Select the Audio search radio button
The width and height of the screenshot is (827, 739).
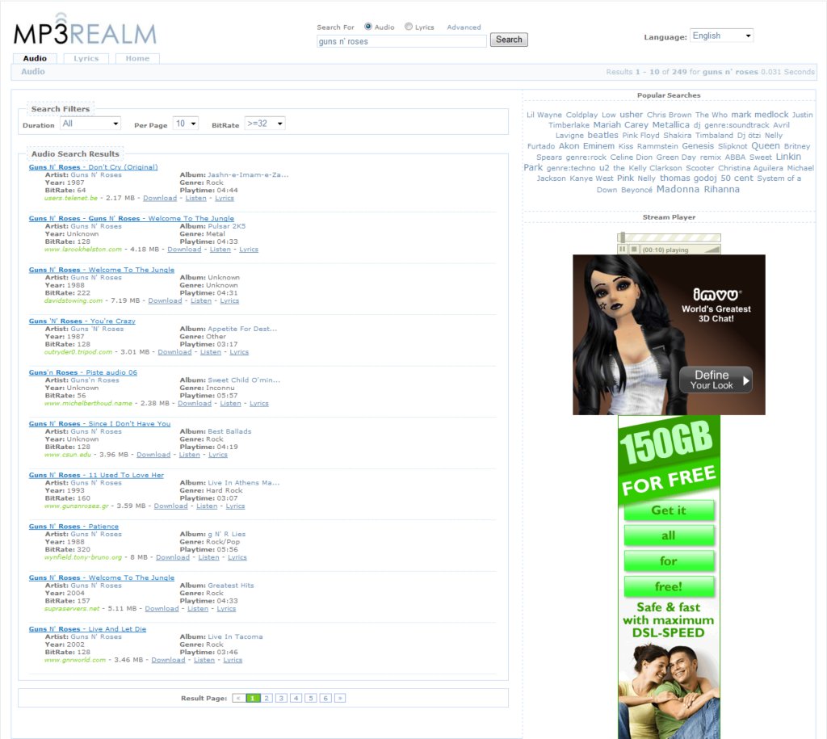coord(368,27)
